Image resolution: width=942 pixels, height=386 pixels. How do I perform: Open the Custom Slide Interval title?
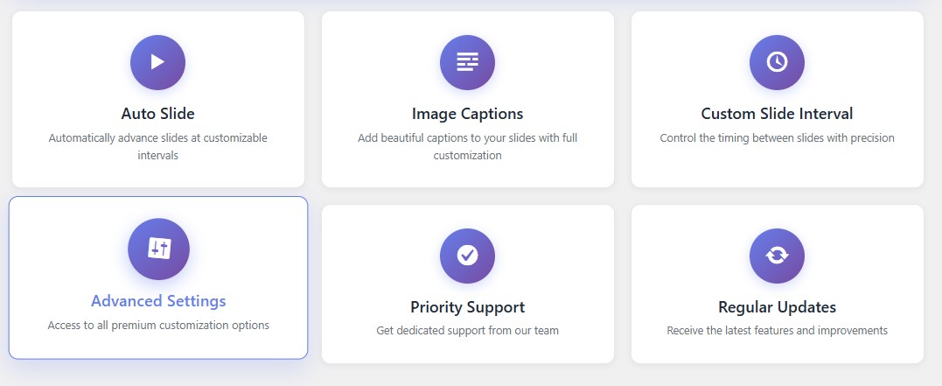pos(777,114)
